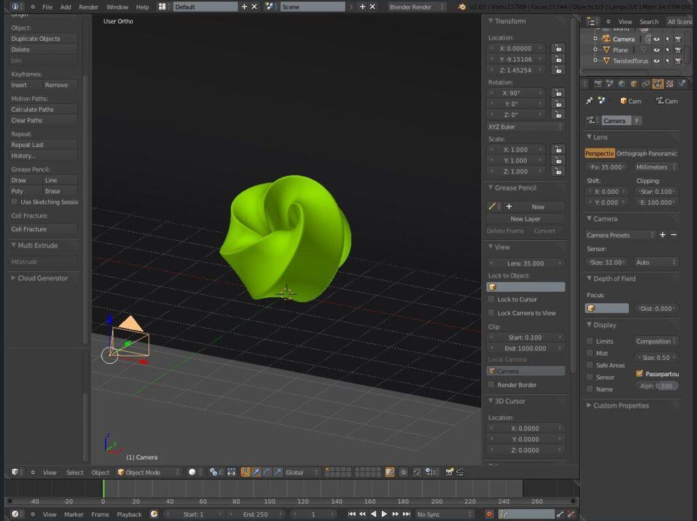Viewport: 697px width, 521px height.
Task: Open the Select menu in 3D view header
Action: click(75, 472)
